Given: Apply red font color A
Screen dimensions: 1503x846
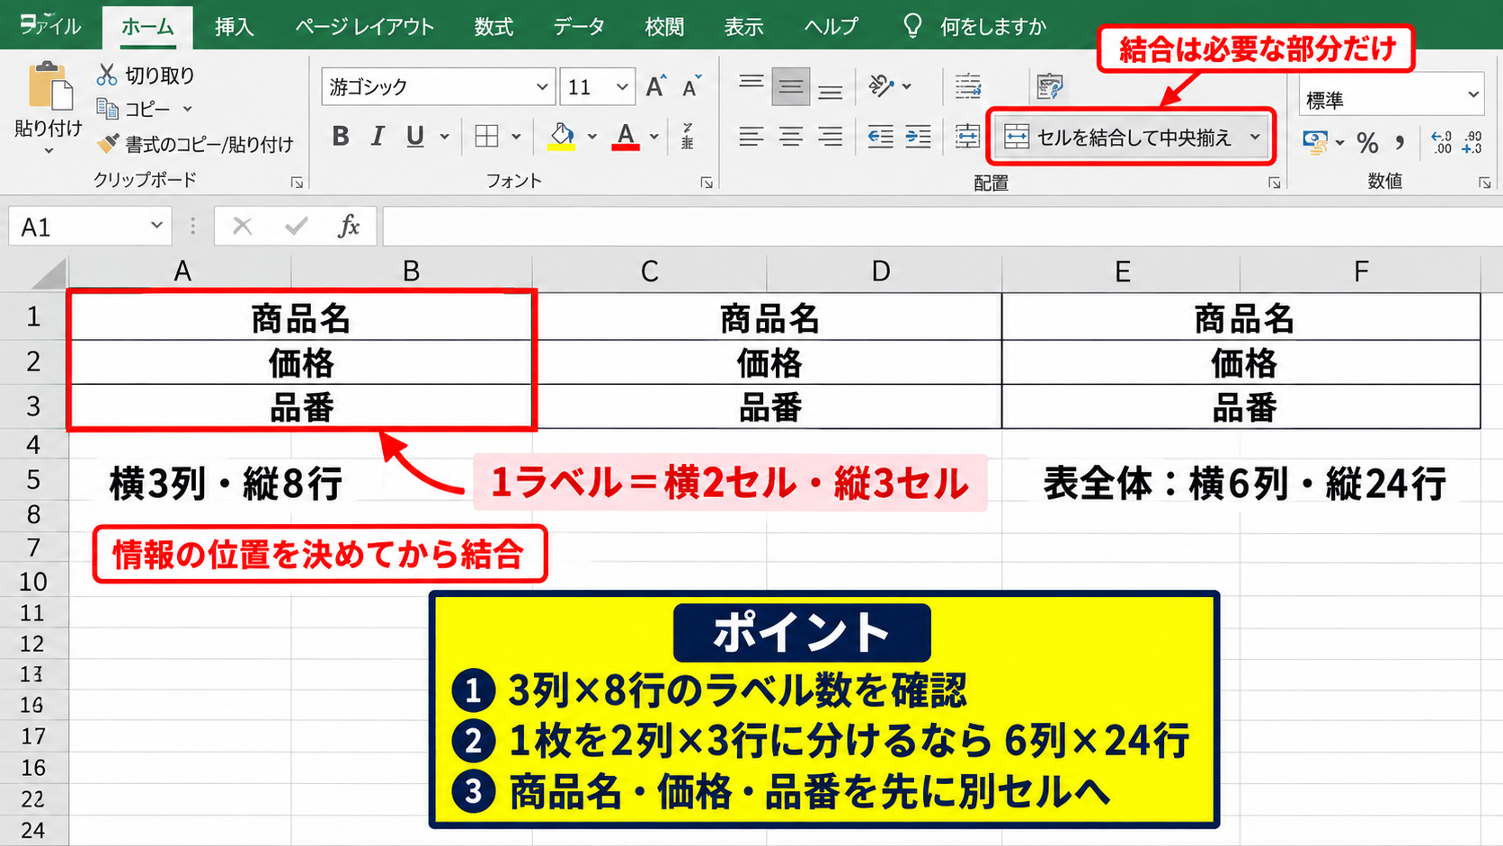Looking at the screenshot, I should (626, 137).
